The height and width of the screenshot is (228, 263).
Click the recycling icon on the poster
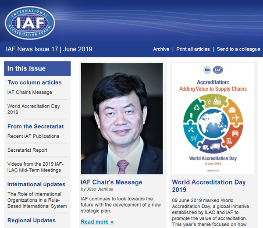click(x=196, y=107)
